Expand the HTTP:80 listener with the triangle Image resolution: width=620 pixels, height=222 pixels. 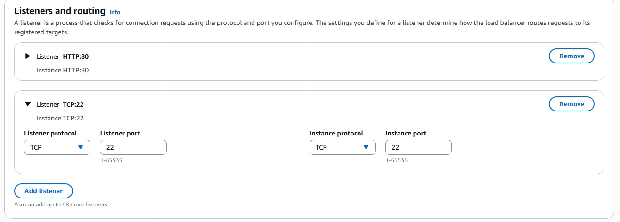[x=28, y=56]
